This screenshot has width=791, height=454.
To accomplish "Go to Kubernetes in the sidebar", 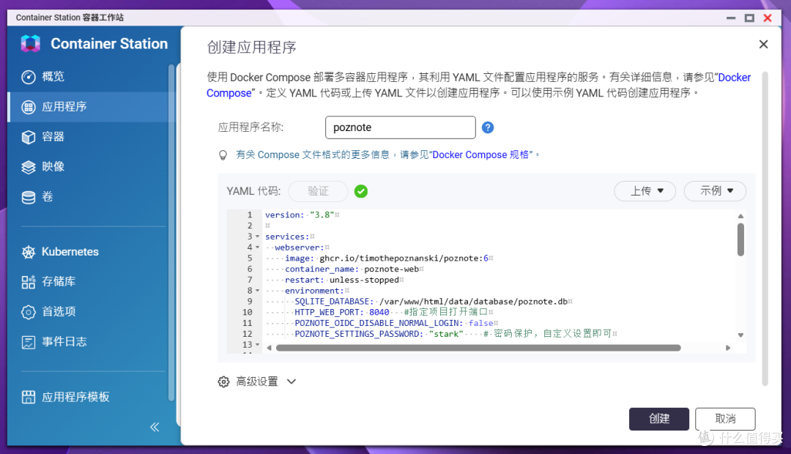I will pyautogui.click(x=70, y=252).
